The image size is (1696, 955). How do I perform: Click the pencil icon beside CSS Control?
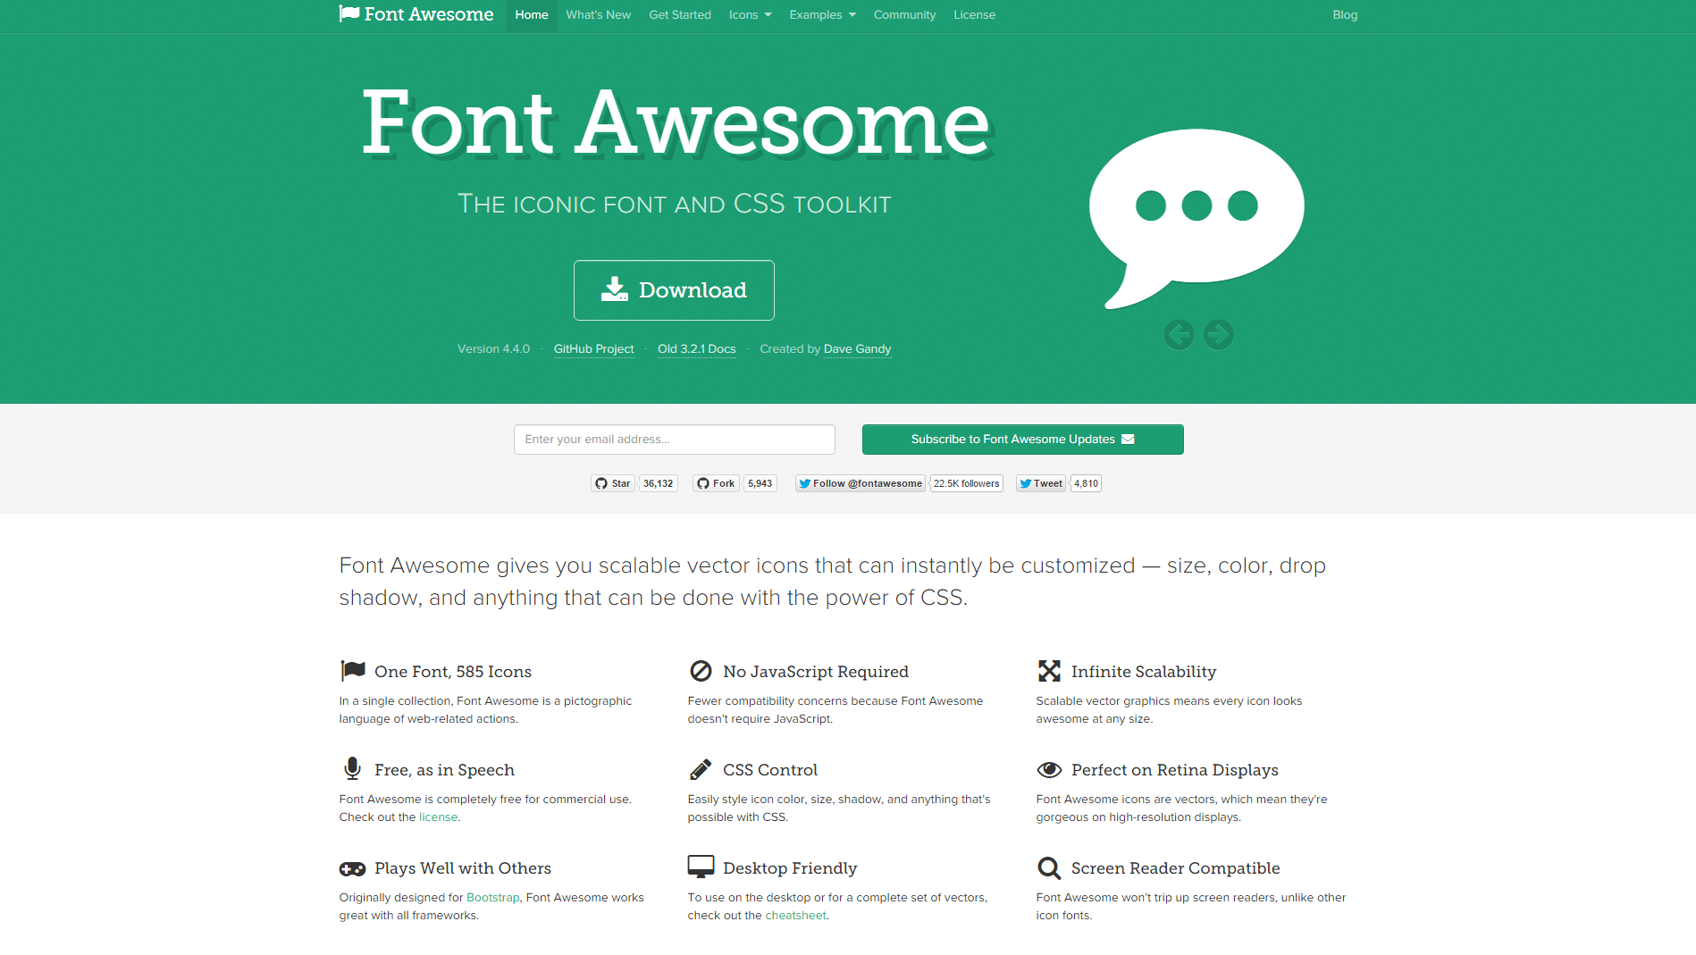(701, 769)
